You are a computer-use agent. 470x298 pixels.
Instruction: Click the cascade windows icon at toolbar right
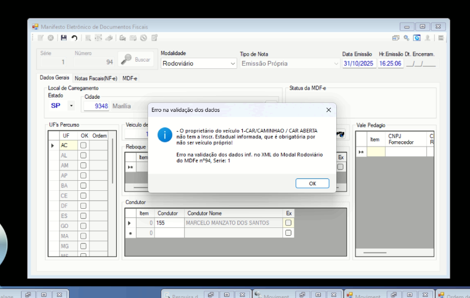[x=396, y=38]
